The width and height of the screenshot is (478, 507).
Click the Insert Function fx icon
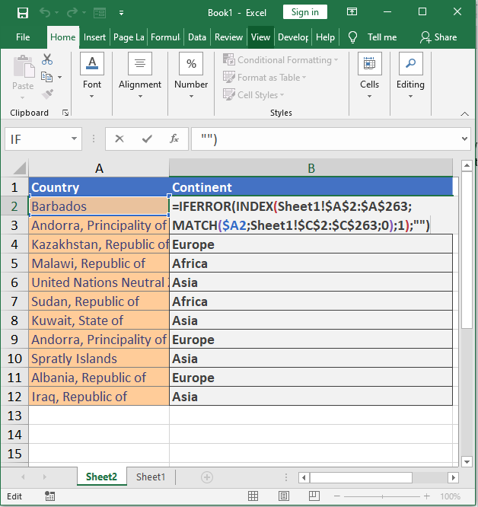[x=174, y=139]
